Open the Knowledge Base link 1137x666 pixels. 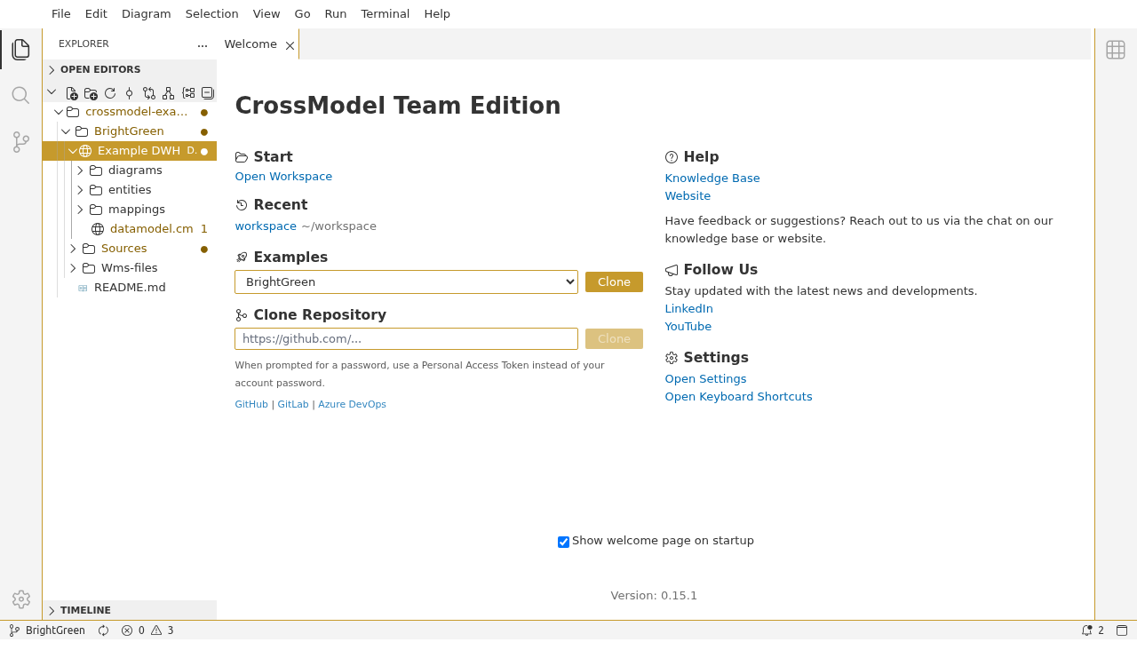(x=712, y=178)
